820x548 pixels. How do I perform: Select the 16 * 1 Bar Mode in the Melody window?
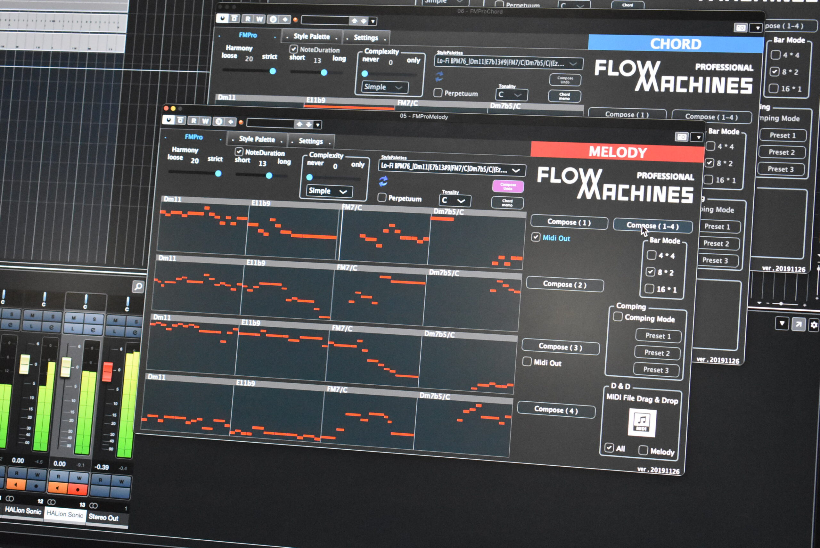pyautogui.click(x=649, y=288)
